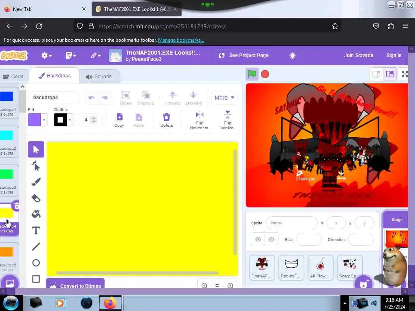Click Sign in
The width and height of the screenshot is (415, 311).
pyautogui.click(x=394, y=55)
